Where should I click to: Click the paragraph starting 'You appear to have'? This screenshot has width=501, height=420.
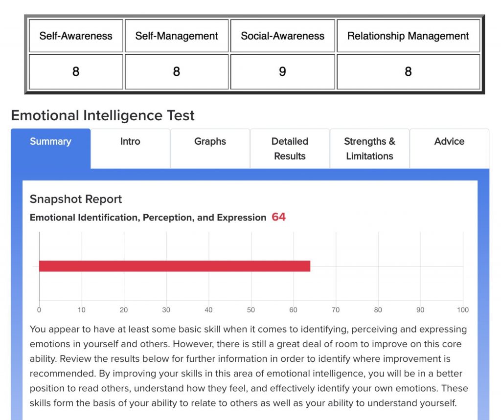(x=249, y=366)
